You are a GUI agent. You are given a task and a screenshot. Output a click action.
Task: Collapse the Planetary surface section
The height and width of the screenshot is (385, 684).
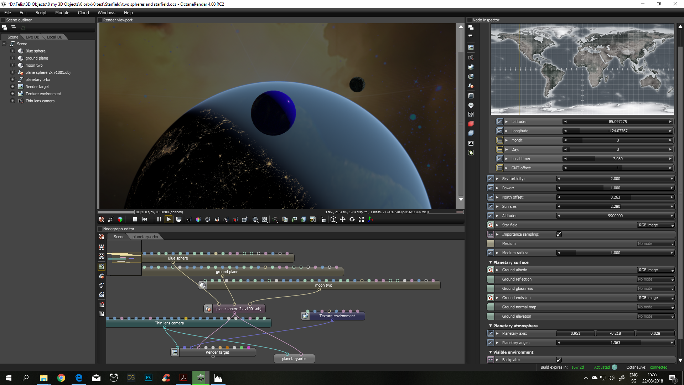(x=490, y=262)
